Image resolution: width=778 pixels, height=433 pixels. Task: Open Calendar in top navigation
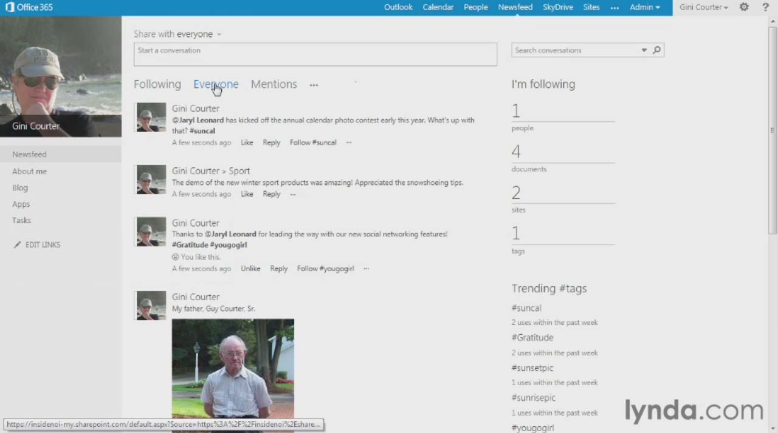tap(438, 7)
